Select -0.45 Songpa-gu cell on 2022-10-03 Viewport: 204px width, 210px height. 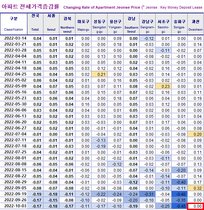[179, 206]
